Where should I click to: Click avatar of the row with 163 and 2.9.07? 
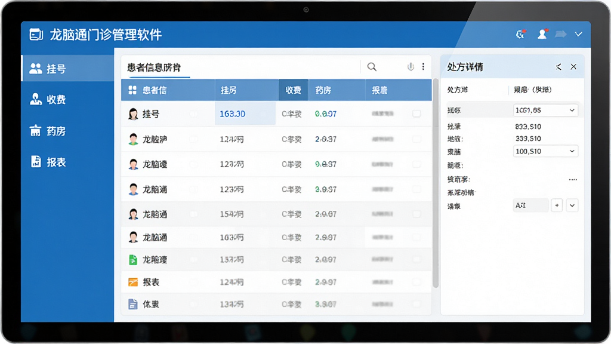[x=133, y=237]
